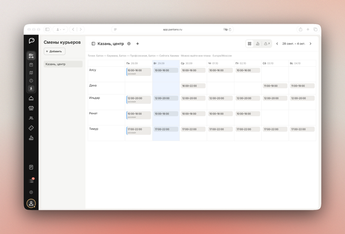Viewport: 345px width, 234px height.
Task: Open the sidebar settings gear icon
Action: click(31, 192)
